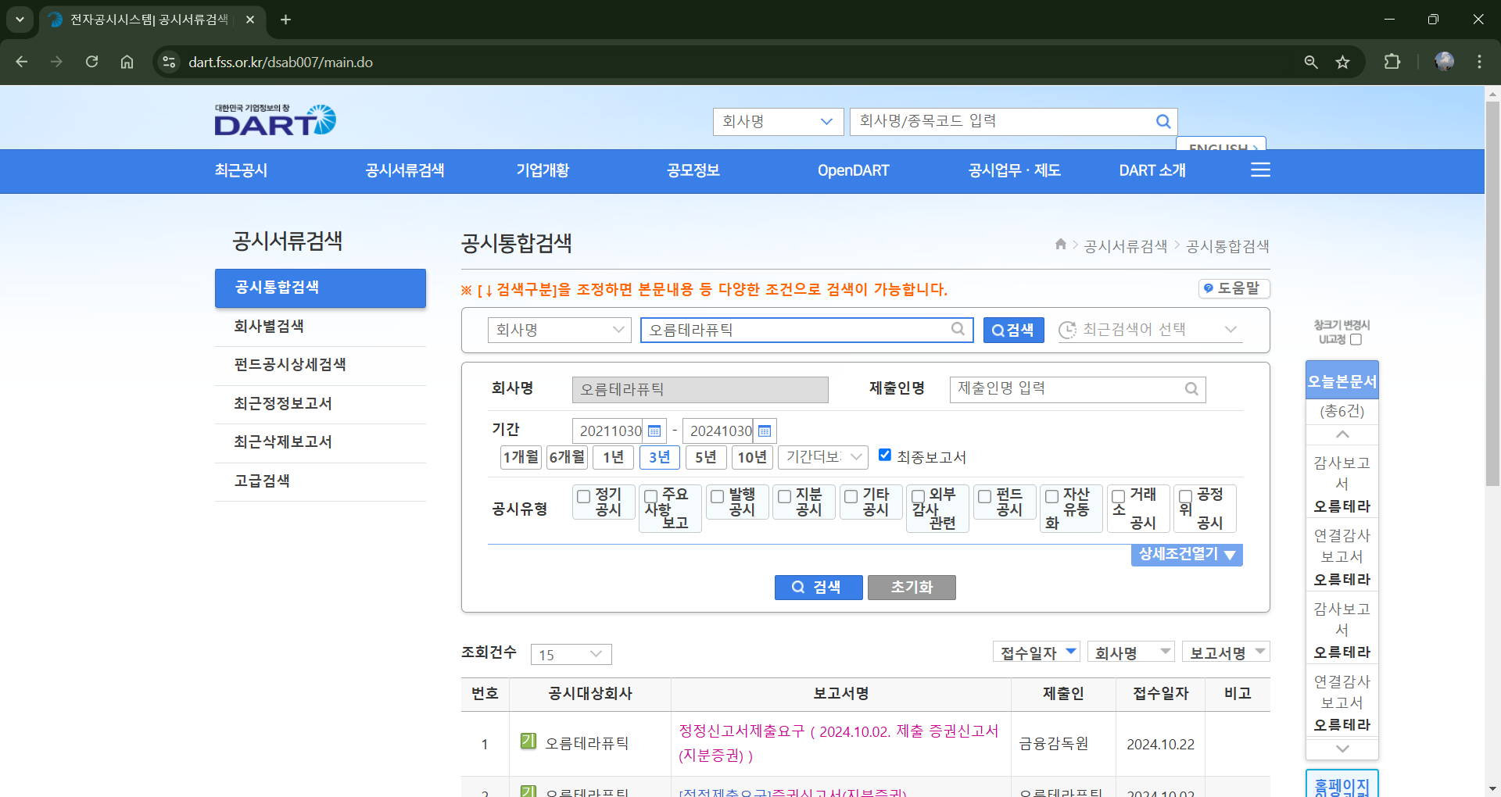Check the 정기공시 checkbox
The image size is (1501, 797).
[x=583, y=496]
